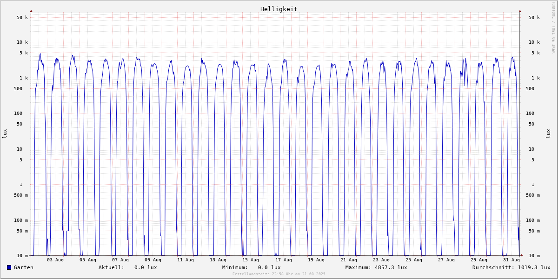Select the Garten legend label
The height and width of the screenshot is (279, 558).
pyautogui.click(x=23, y=267)
